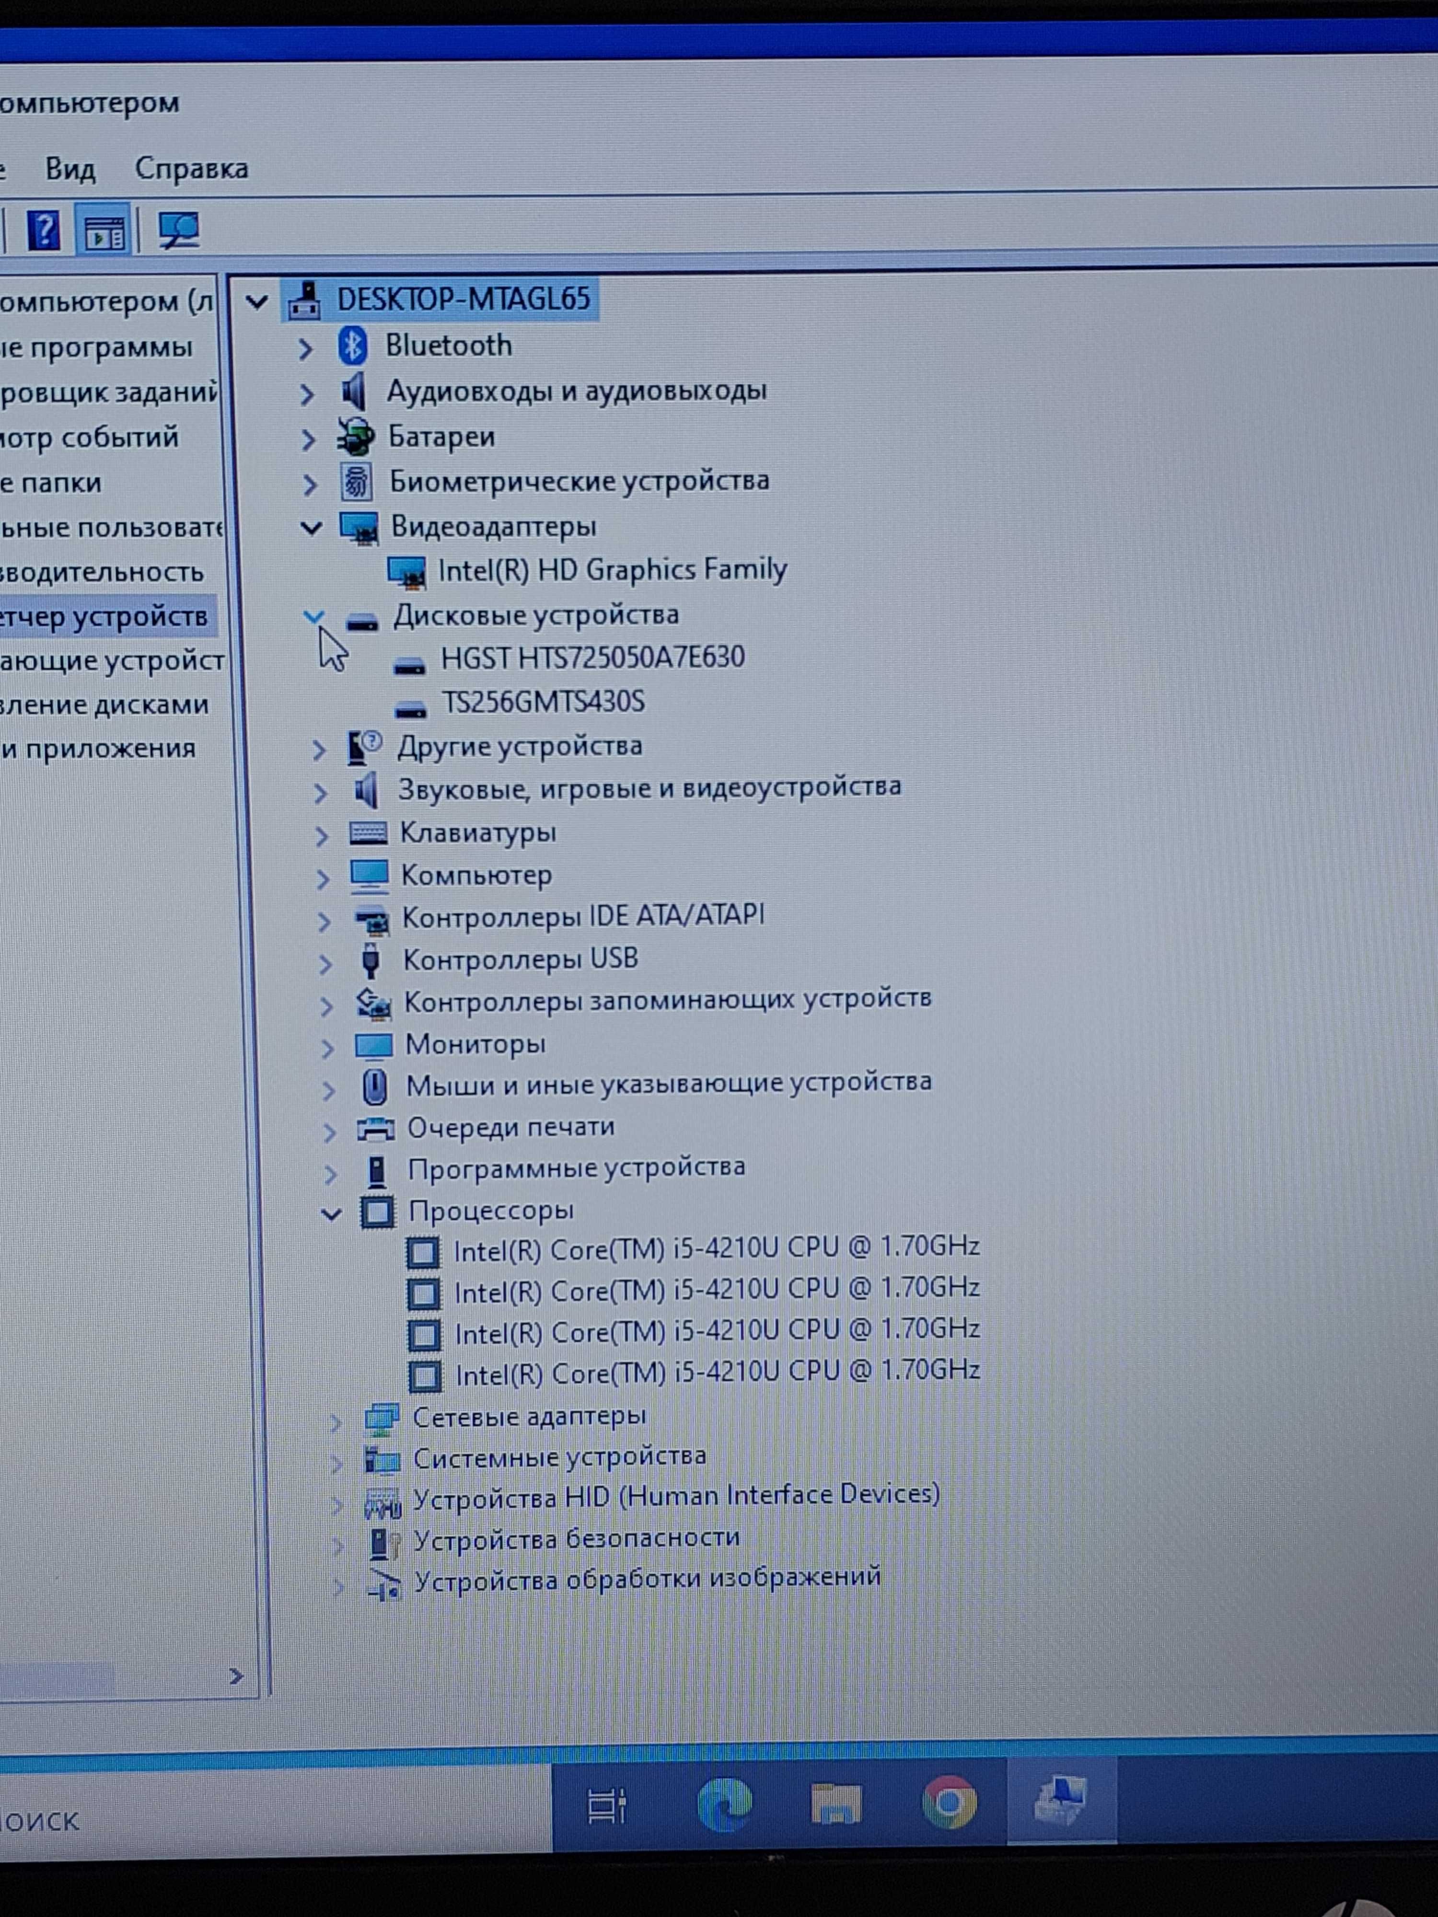
Task: Select the last Intel Core i5-4210U processor entry
Action: click(719, 1373)
